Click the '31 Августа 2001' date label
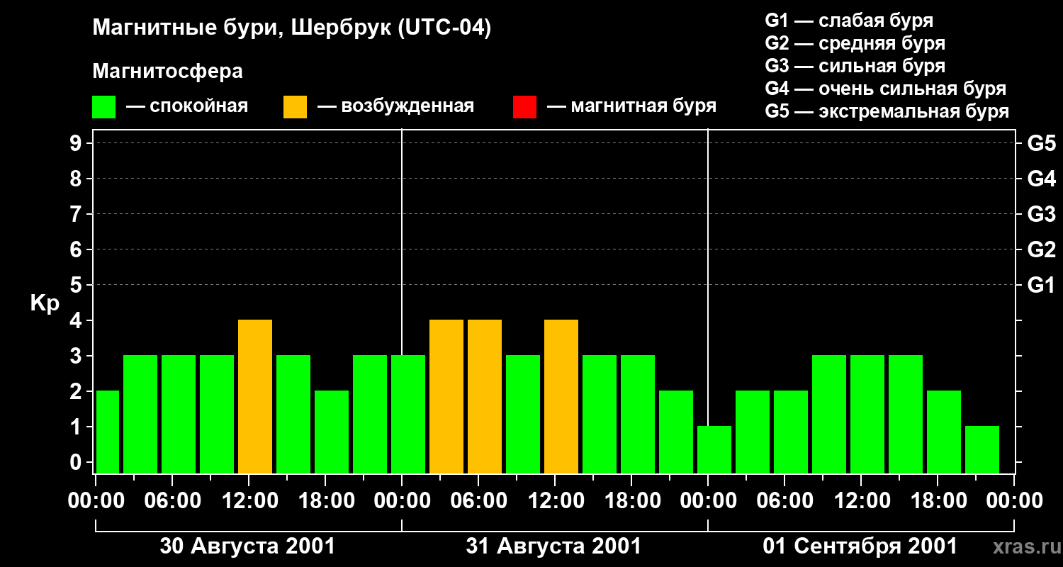Viewport: 1063px width, 567px height. tap(553, 546)
